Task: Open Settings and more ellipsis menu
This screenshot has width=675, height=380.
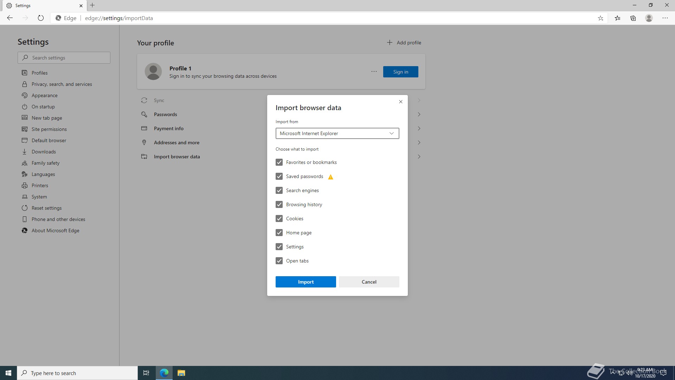Action: (665, 18)
